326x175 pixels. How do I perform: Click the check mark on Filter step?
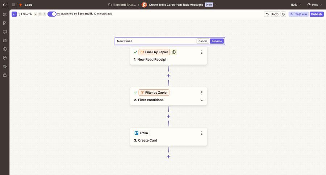(x=135, y=93)
